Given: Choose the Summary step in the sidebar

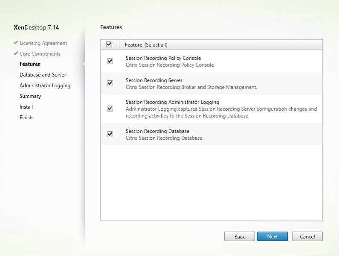Looking at the screenshot, I should (x=30, y=96).
